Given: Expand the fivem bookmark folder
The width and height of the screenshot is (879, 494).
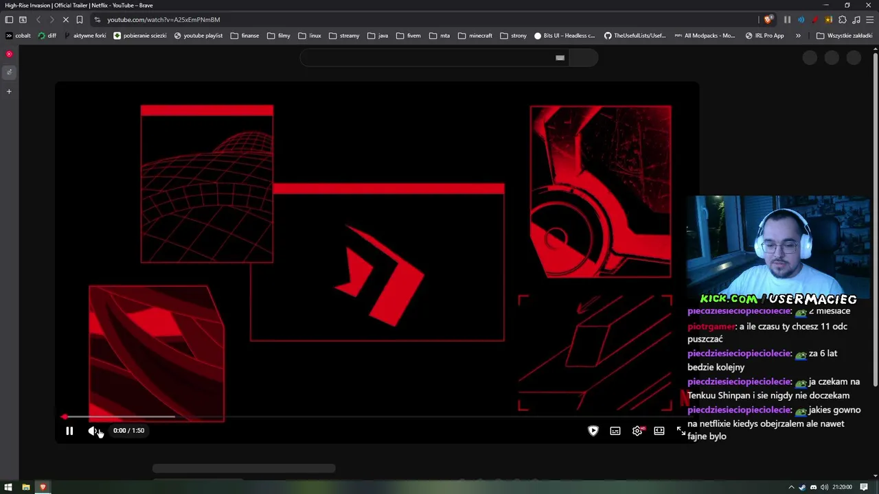Looking at the screenshot, I should [x=409, y=36].
